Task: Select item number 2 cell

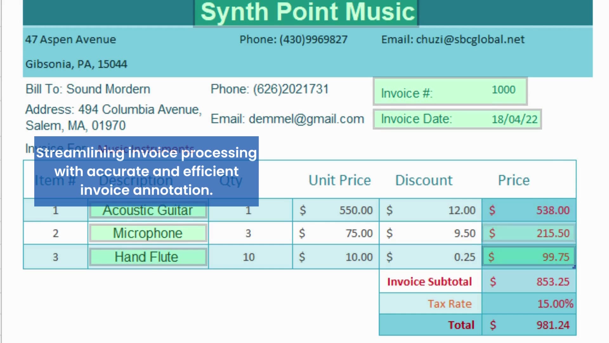Action: [x=56, y=233]
